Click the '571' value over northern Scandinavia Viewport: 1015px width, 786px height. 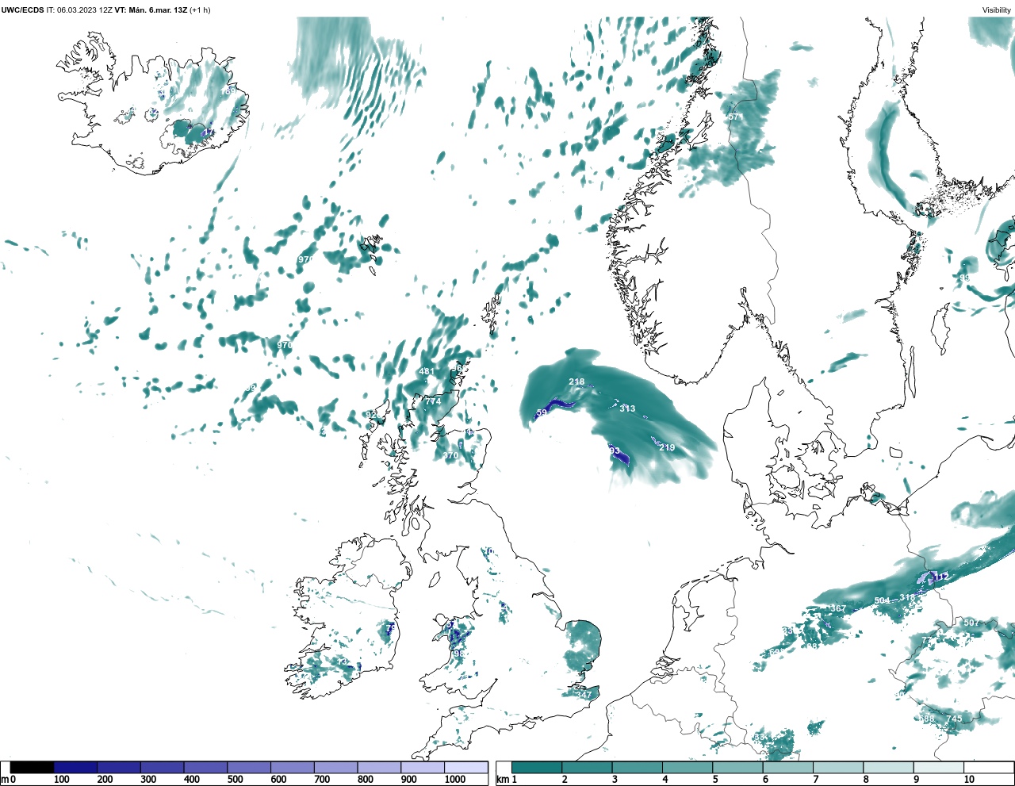click(735, 117)
